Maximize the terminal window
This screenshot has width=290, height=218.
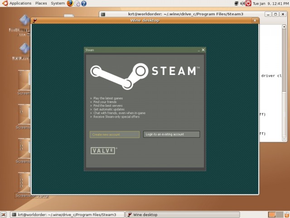[x=275, y=14]
